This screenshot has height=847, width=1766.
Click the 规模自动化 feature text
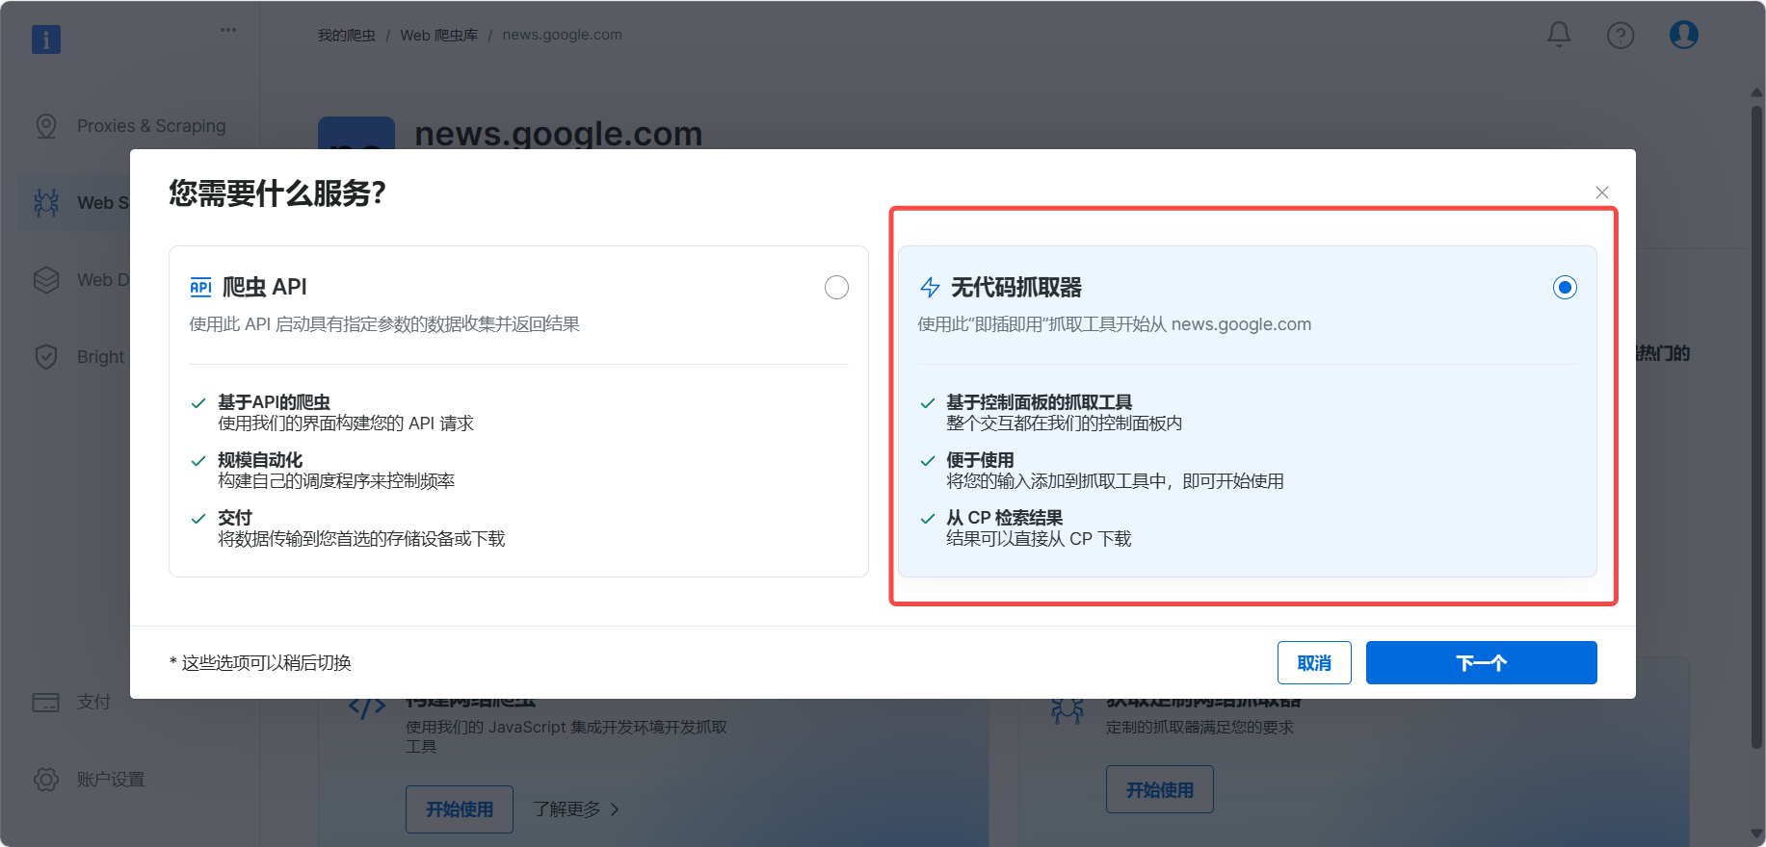coord(260,460)
